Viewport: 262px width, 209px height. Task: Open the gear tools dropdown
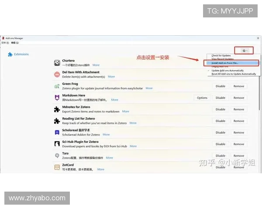(245, 51)
